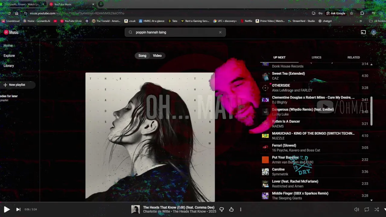Play Put Your Bassline from queue

tap(315, 160)
